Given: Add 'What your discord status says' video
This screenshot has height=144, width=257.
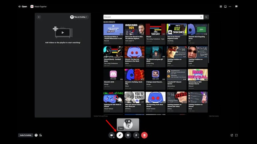Looking at the screenshot, I should tap(134, 102).
